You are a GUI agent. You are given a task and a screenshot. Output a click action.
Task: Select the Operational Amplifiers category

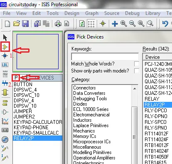[94, 158]
